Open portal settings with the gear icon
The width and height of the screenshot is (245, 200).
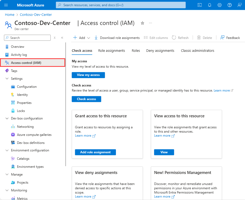[220, 5]
